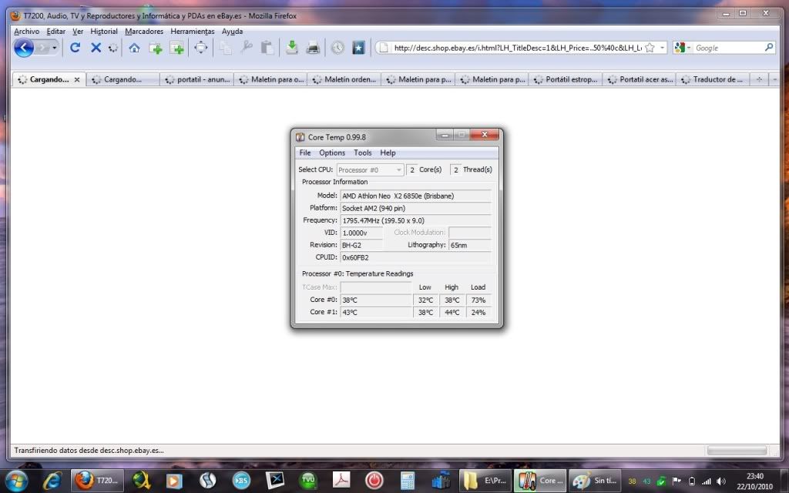Open the Calculator taskbar icon
Image resolution: width=789 pixels, height=493 pixels.
408,481
